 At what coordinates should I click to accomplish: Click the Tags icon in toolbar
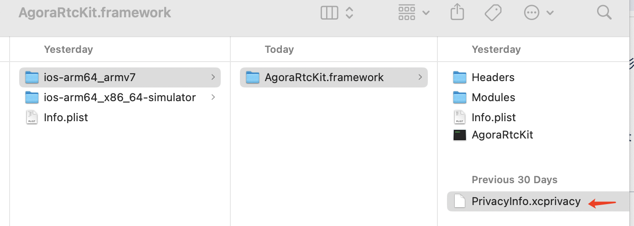click(493, 13)
